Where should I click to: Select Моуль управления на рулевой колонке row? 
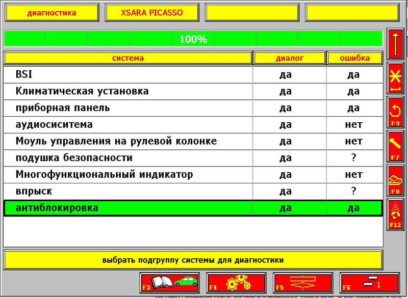(x=193, y=141)
